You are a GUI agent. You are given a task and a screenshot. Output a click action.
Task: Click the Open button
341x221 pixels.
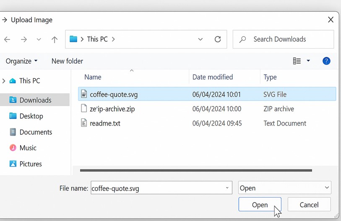(x=260, y=205)
